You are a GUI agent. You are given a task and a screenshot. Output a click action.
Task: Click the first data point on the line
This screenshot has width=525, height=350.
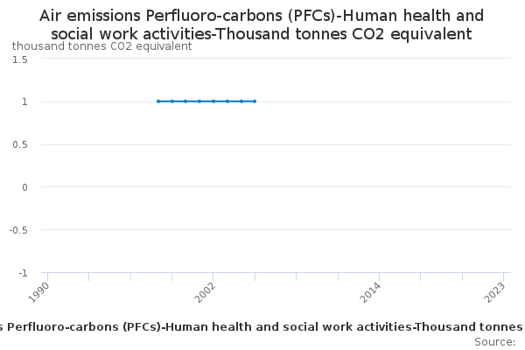click(x=158, y=101)
